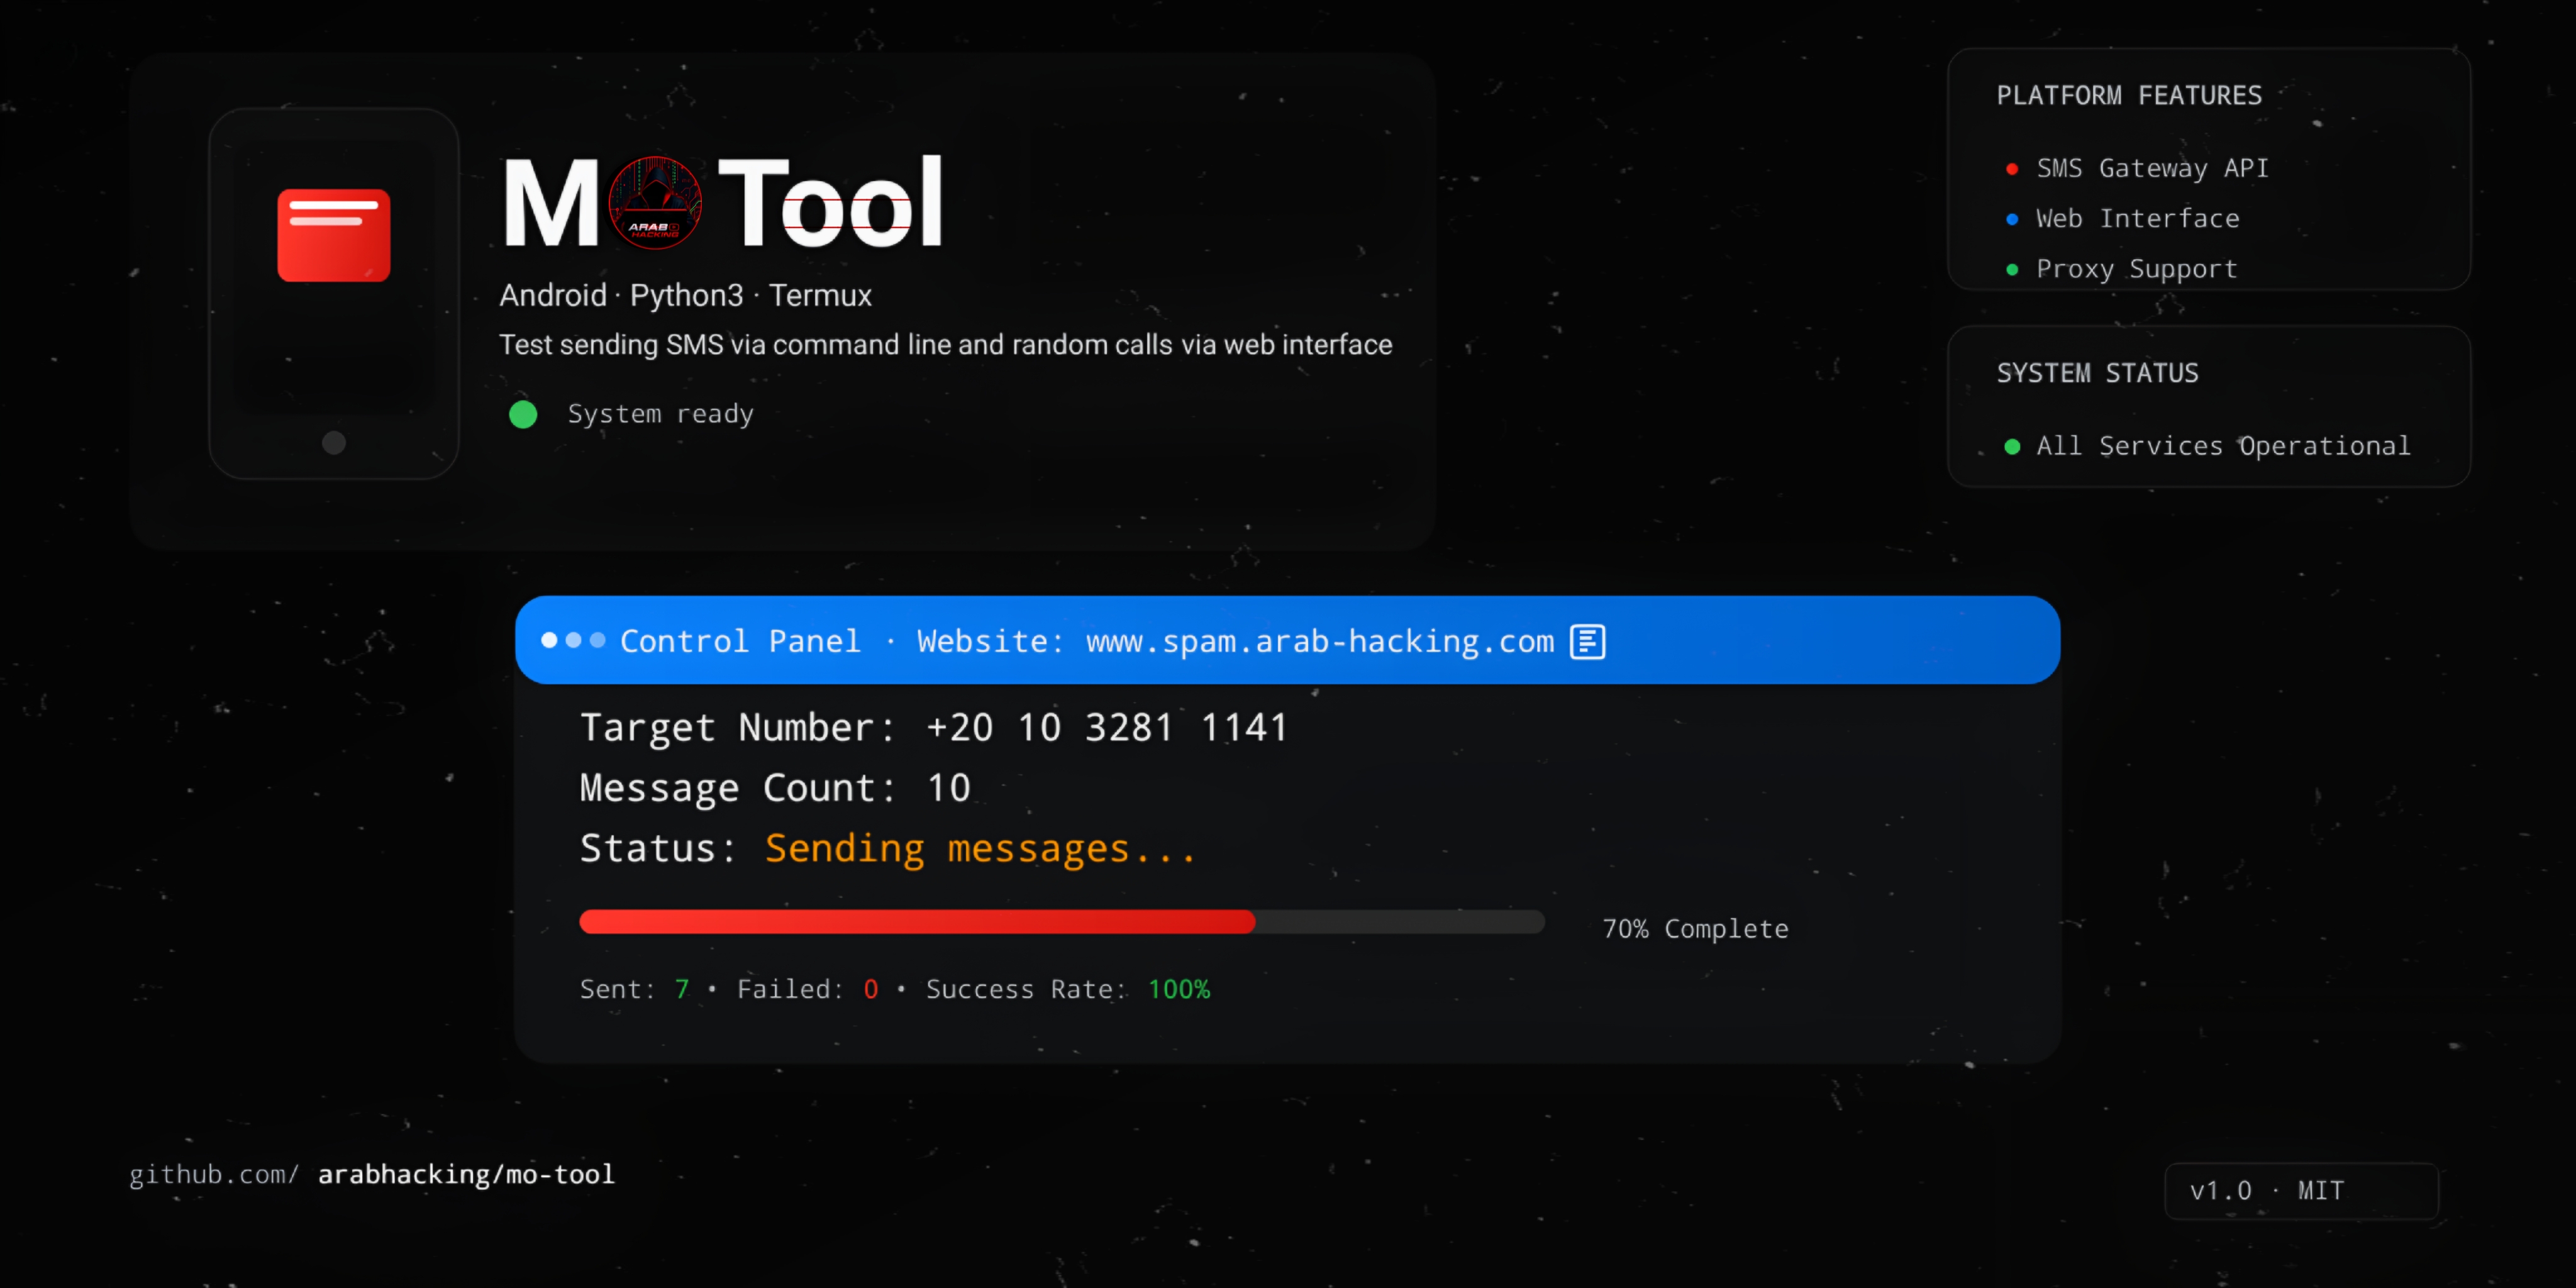Click the Arab Hacking circular logo
The width and height of the screenshot is (2576, 1288).
point(655,203)
